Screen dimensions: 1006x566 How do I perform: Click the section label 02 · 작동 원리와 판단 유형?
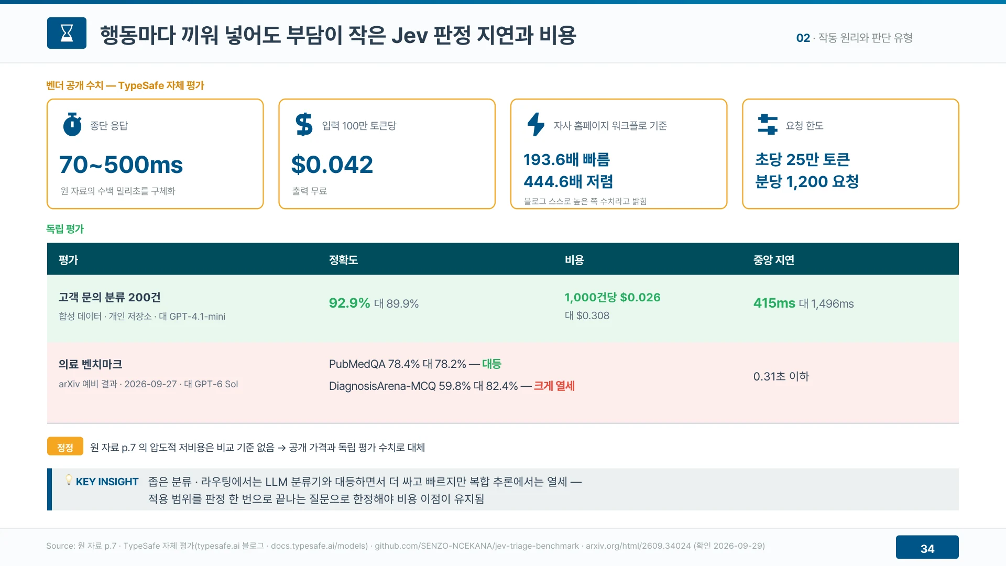click(854, 38)
